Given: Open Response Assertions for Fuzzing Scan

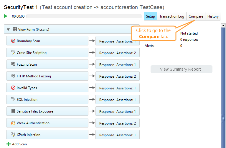Looking at the screenshot, I should [118, 64].
